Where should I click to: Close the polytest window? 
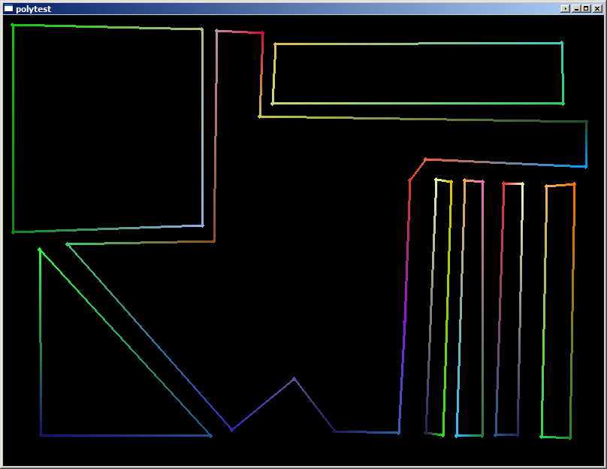click(x=596, y=8)
